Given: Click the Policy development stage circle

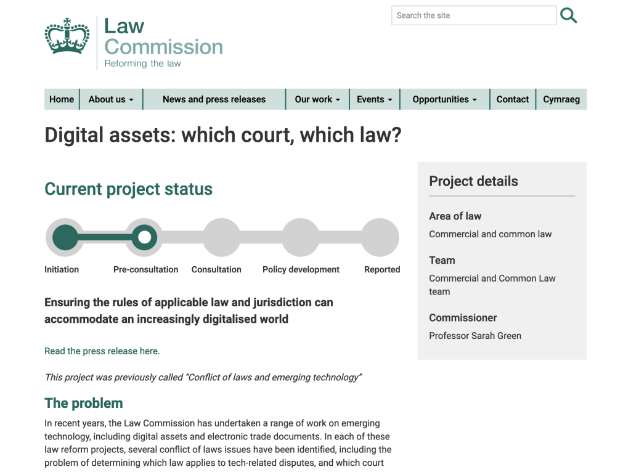Looking at the screenshot, I should pos(301,237).
